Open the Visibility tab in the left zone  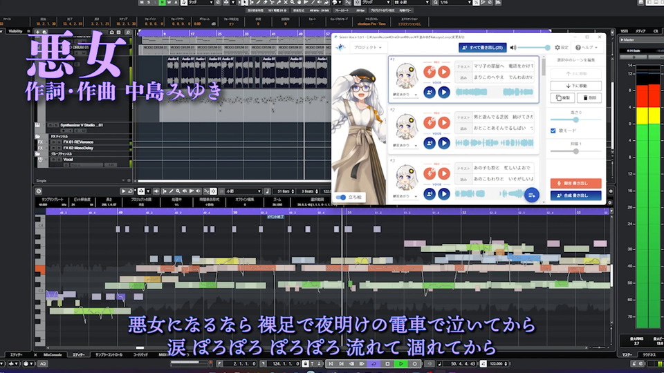tap(15, 31)
